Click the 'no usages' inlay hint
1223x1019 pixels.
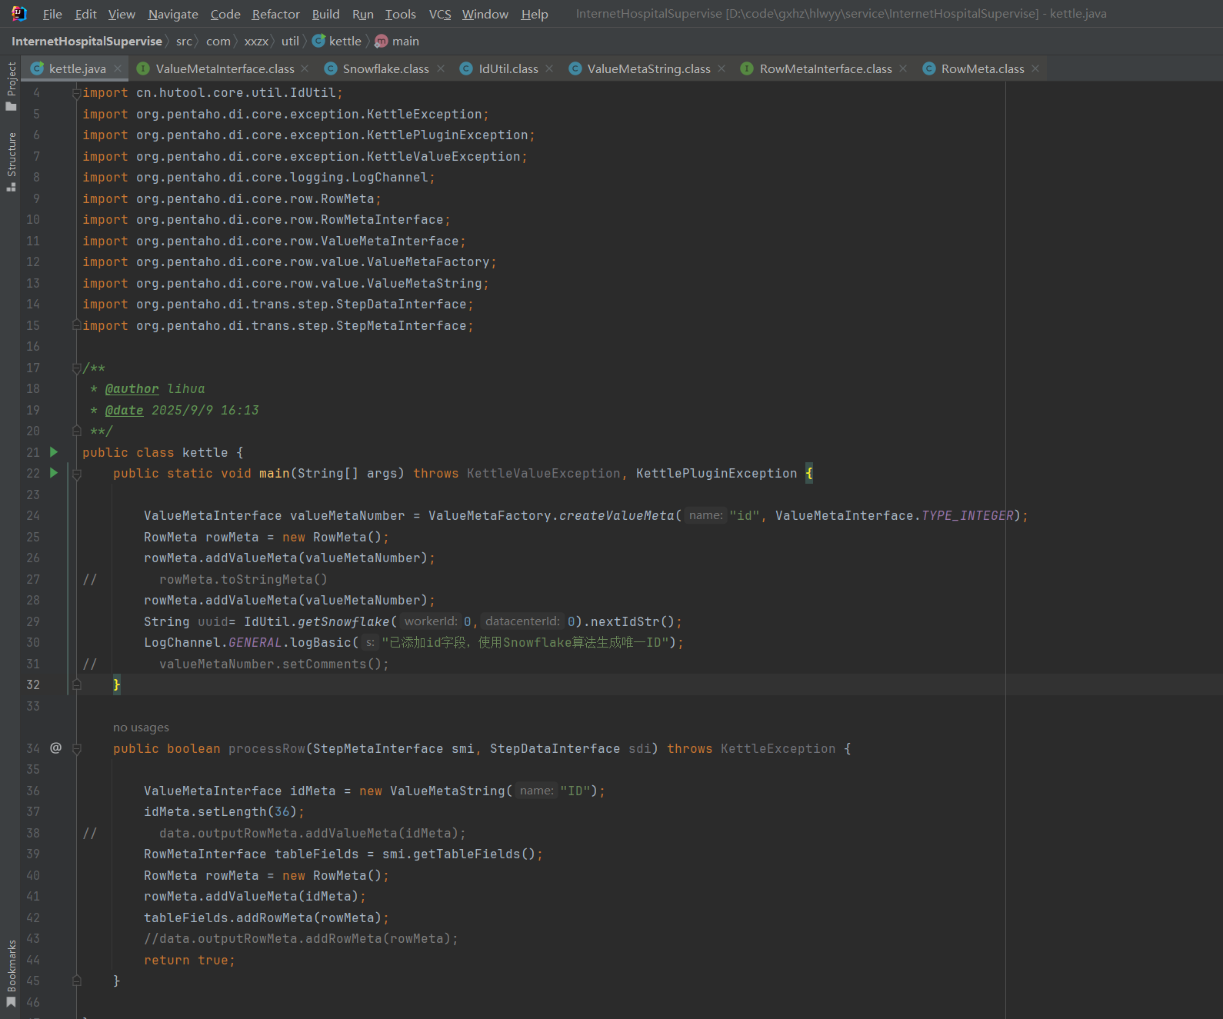[141, 728]
